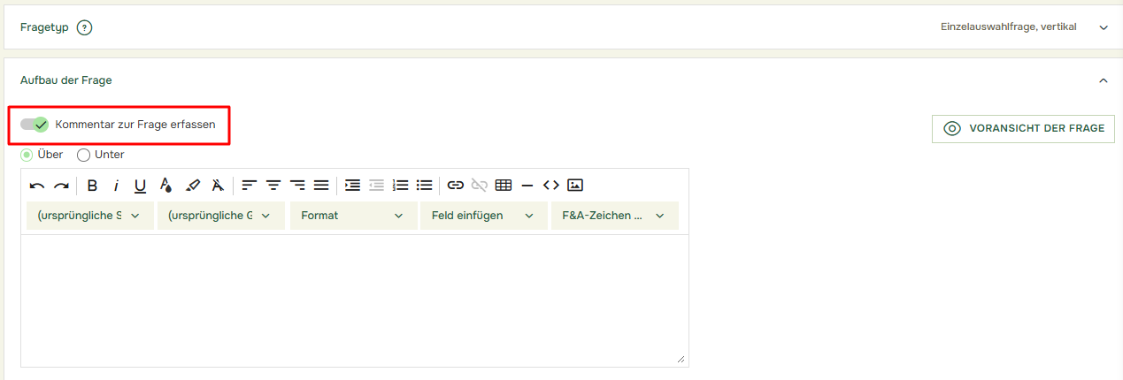Open the source code view
1123x380 pixels.
pos(551,186)
